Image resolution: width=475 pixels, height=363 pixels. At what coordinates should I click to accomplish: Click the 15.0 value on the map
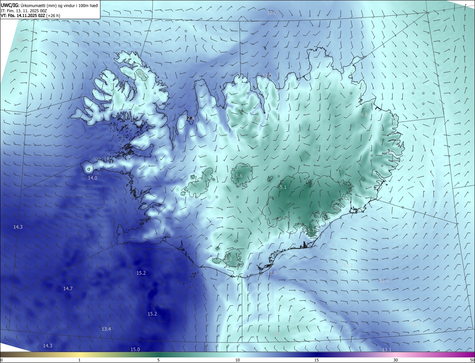tap(135, 349)
